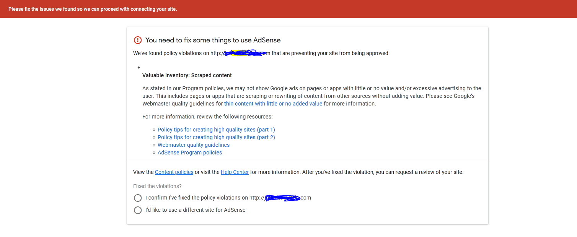The width and height of the screenshot is (577, 237).
Task: Open the AdSense Program policies link
Action: [x=190, y=153]
